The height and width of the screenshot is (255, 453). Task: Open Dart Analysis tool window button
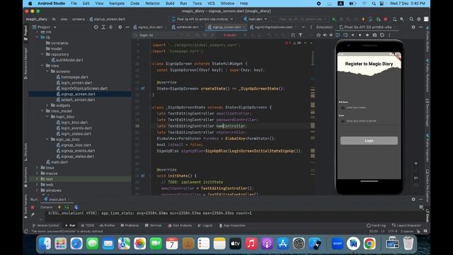(180, 225)
